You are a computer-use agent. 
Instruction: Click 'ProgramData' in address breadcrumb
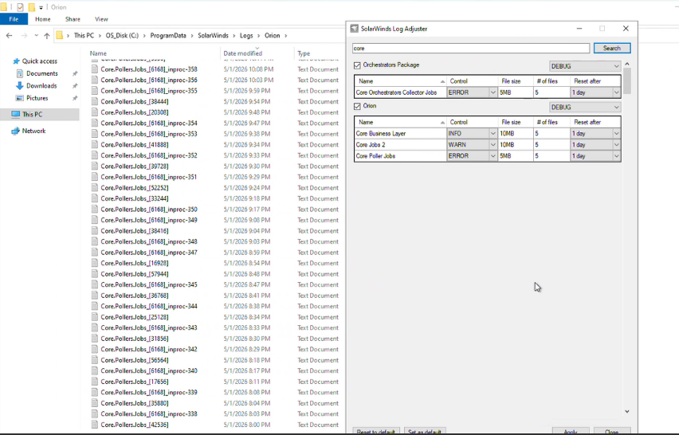point(168,36)
